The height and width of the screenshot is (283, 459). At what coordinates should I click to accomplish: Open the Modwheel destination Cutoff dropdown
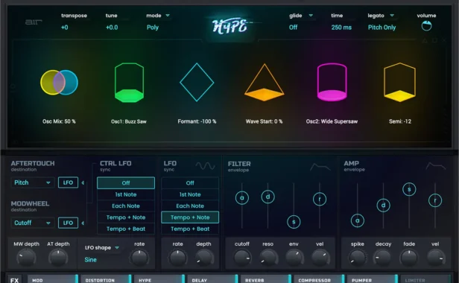pos(33,223)
